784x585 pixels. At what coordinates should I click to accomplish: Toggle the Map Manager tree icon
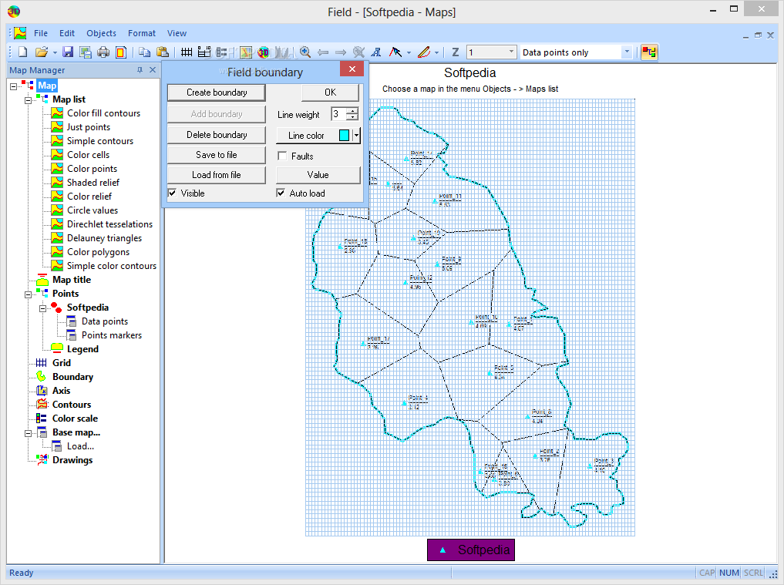[x=649, y=52]
